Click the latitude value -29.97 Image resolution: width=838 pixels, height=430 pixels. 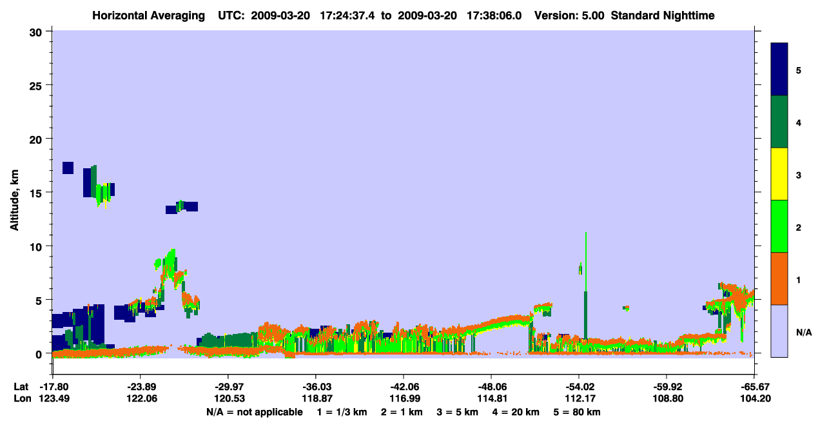click(x=228, y=387)
